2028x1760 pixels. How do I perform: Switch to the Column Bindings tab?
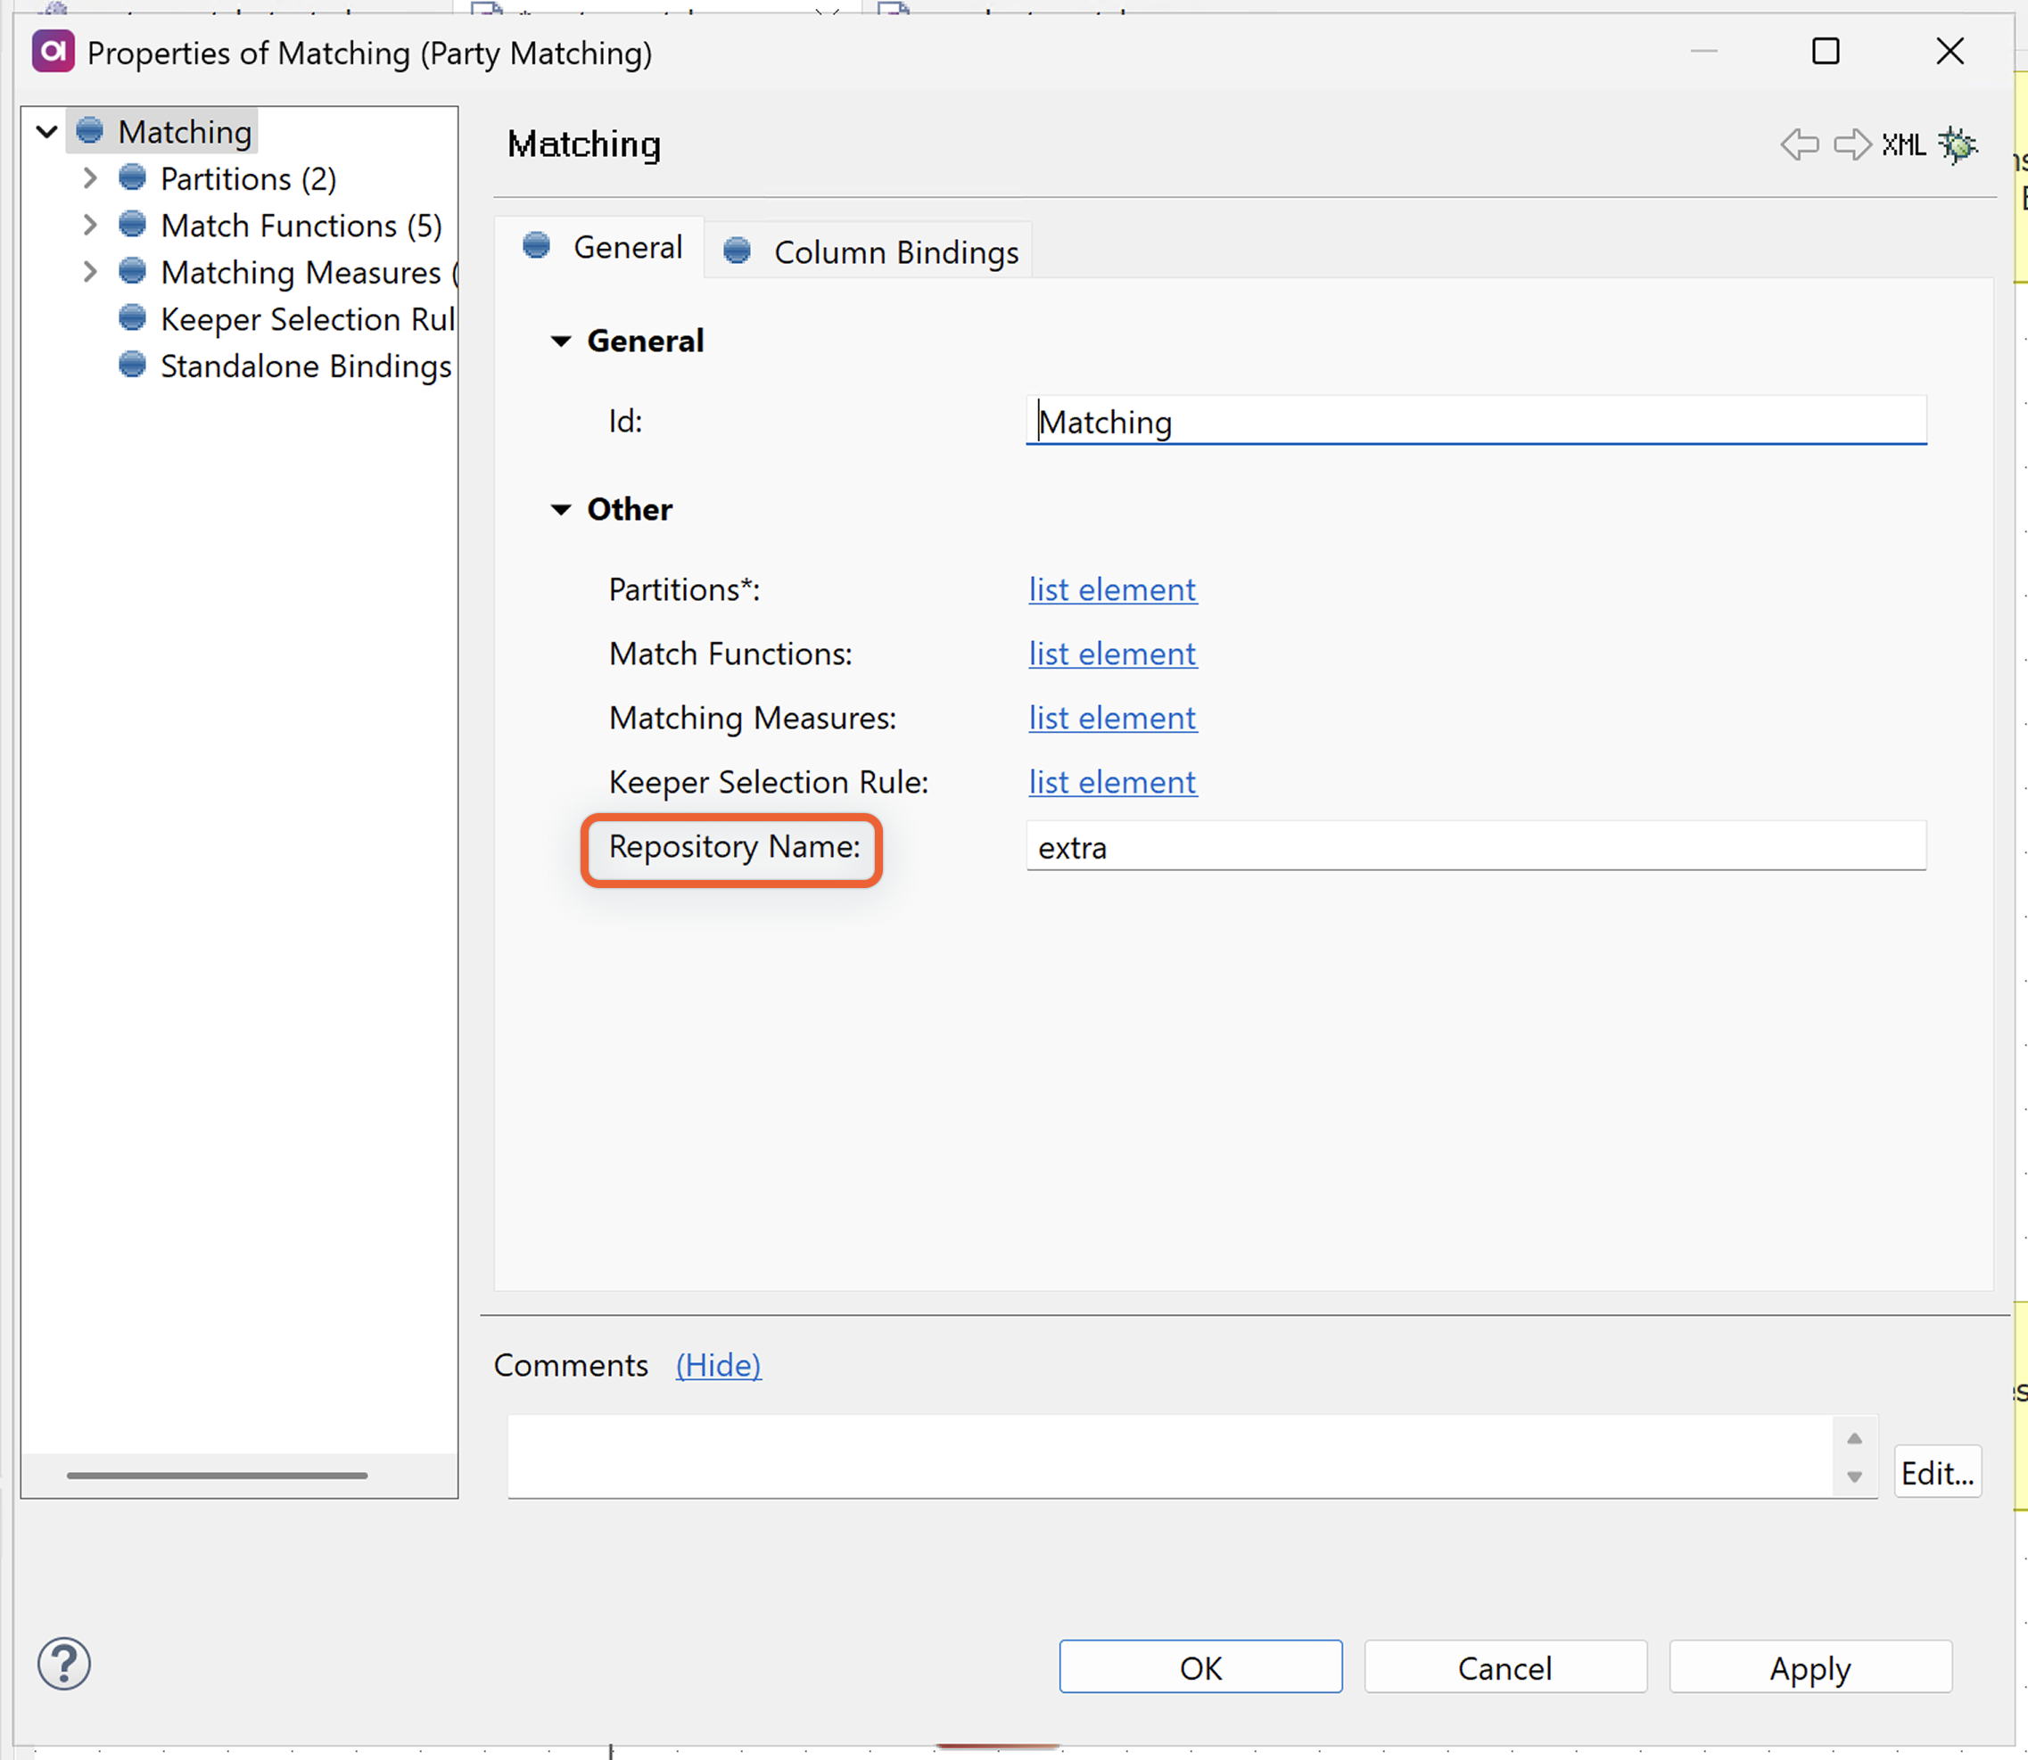coord(895,252)
